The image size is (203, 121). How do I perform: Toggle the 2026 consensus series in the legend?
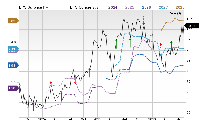tap(143, 7)
